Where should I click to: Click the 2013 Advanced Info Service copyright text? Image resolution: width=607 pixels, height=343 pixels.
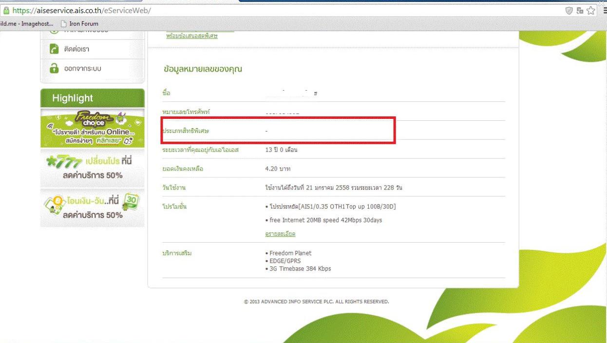click(x=317, y=302)
